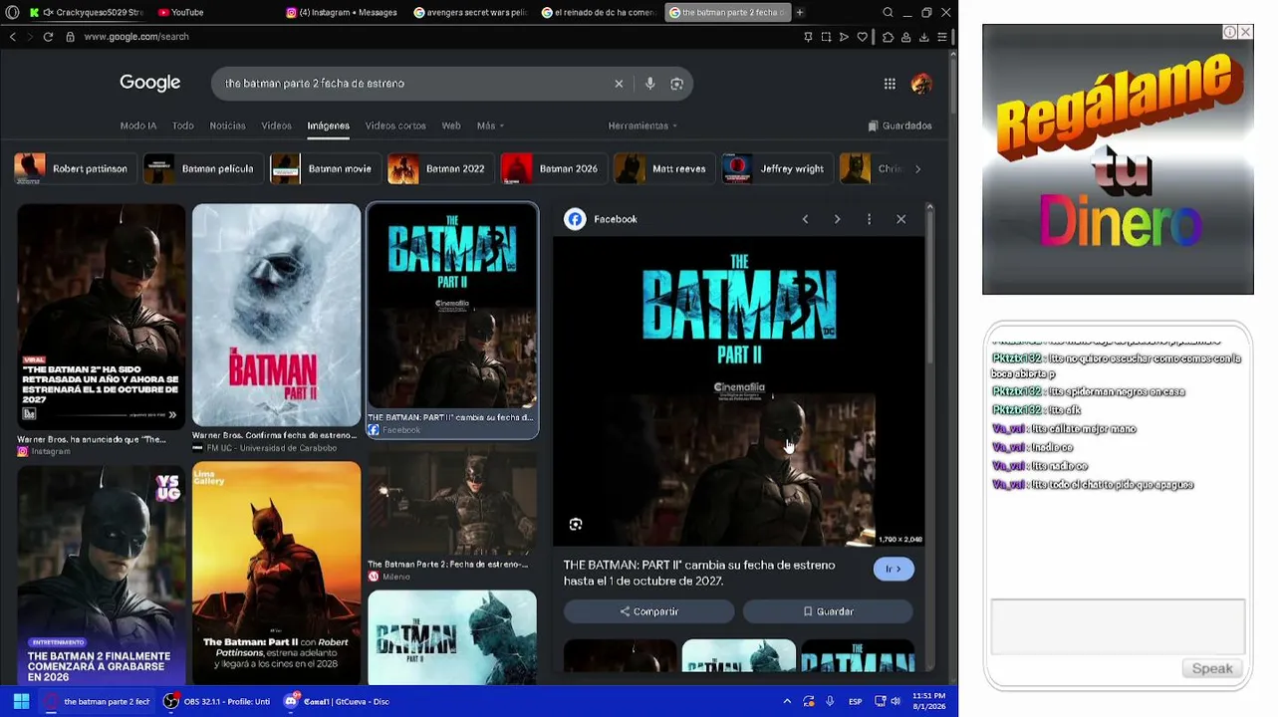Click the chat message text box
The height and width of the screenshot is (717, 1278).
coord(1118,626)
